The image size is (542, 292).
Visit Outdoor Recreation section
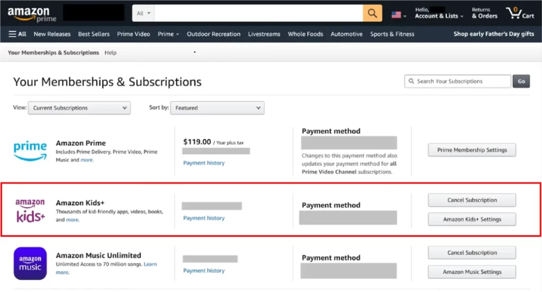coord(214,34)
